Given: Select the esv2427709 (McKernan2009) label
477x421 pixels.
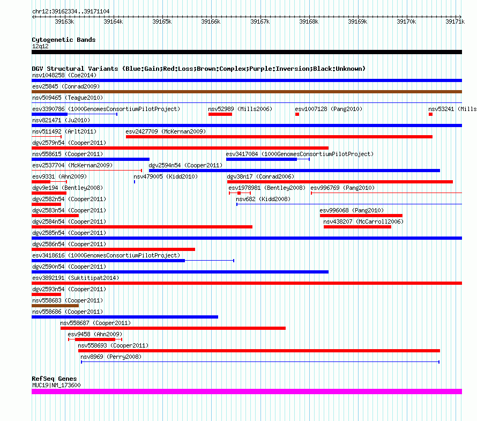Looking at the screenshot, I should [166, 131].
